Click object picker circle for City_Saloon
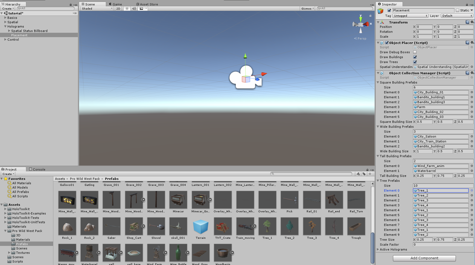The width and height of the screenshot is (475, 265). coord(472,136)
